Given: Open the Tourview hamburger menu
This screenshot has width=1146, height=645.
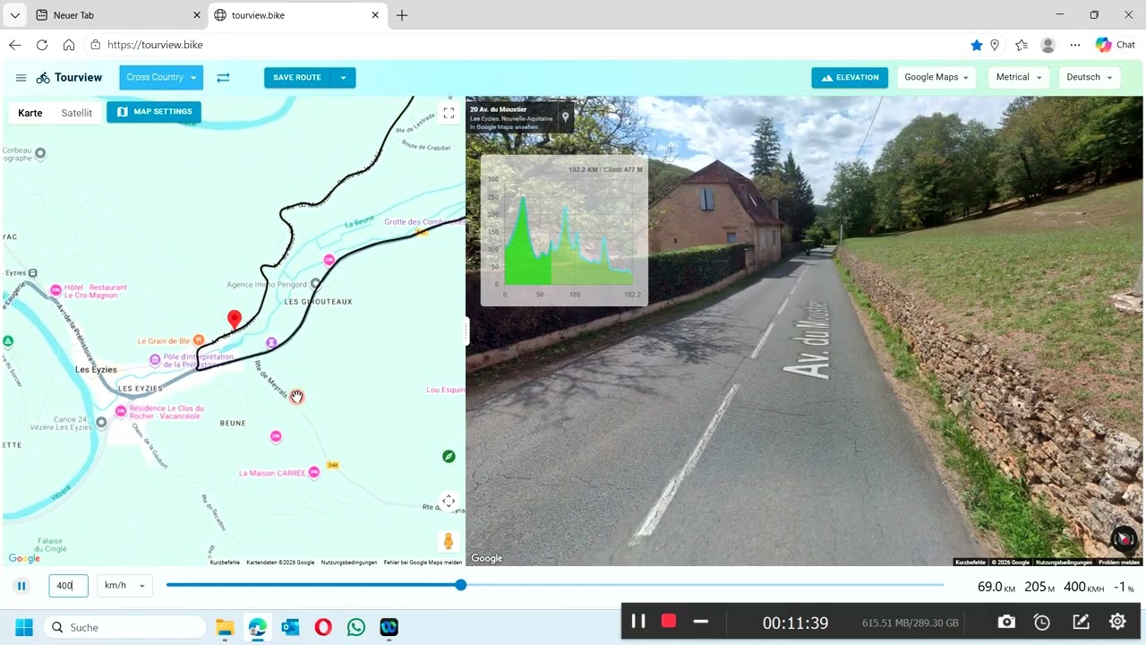Looking at the screenshot, I should [21, 78].
